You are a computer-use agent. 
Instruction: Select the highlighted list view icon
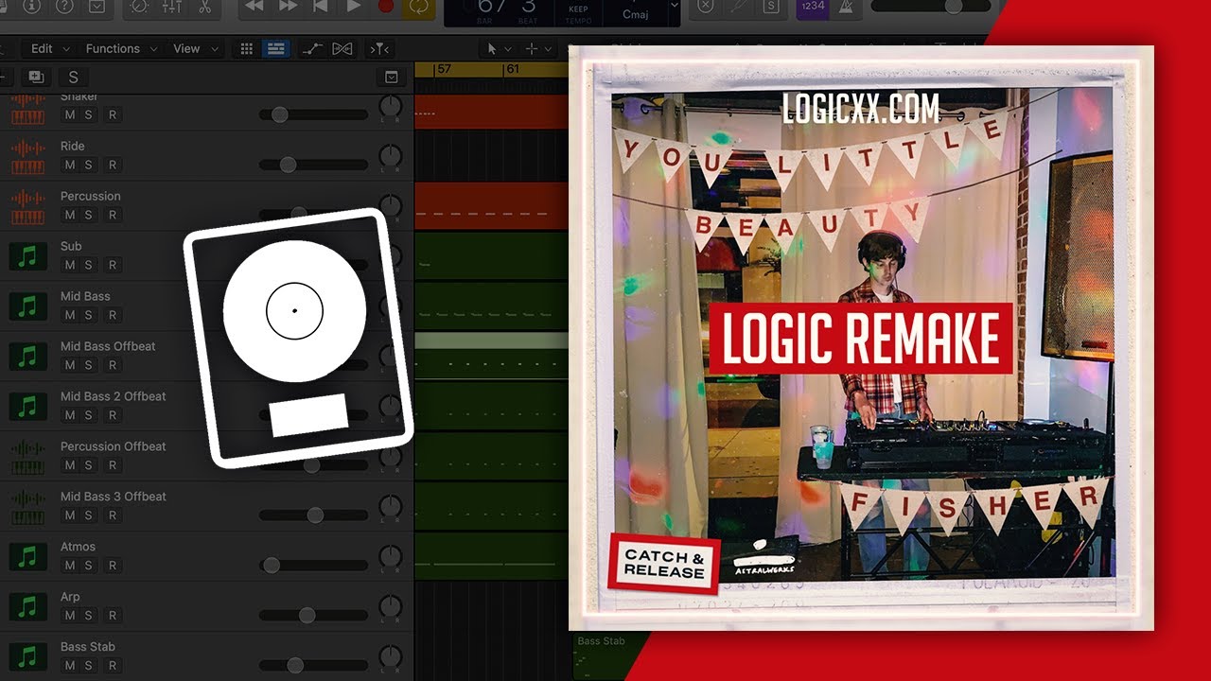(276, 48)
